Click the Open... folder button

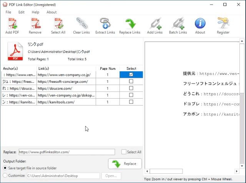[x=111, y=176]
